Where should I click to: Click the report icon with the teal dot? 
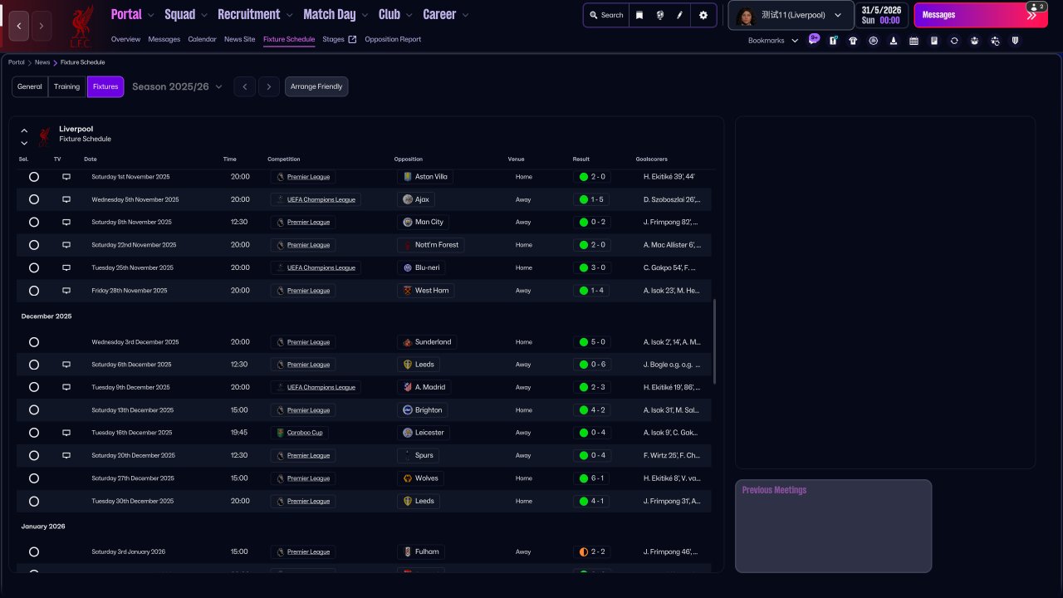point(833,41)
